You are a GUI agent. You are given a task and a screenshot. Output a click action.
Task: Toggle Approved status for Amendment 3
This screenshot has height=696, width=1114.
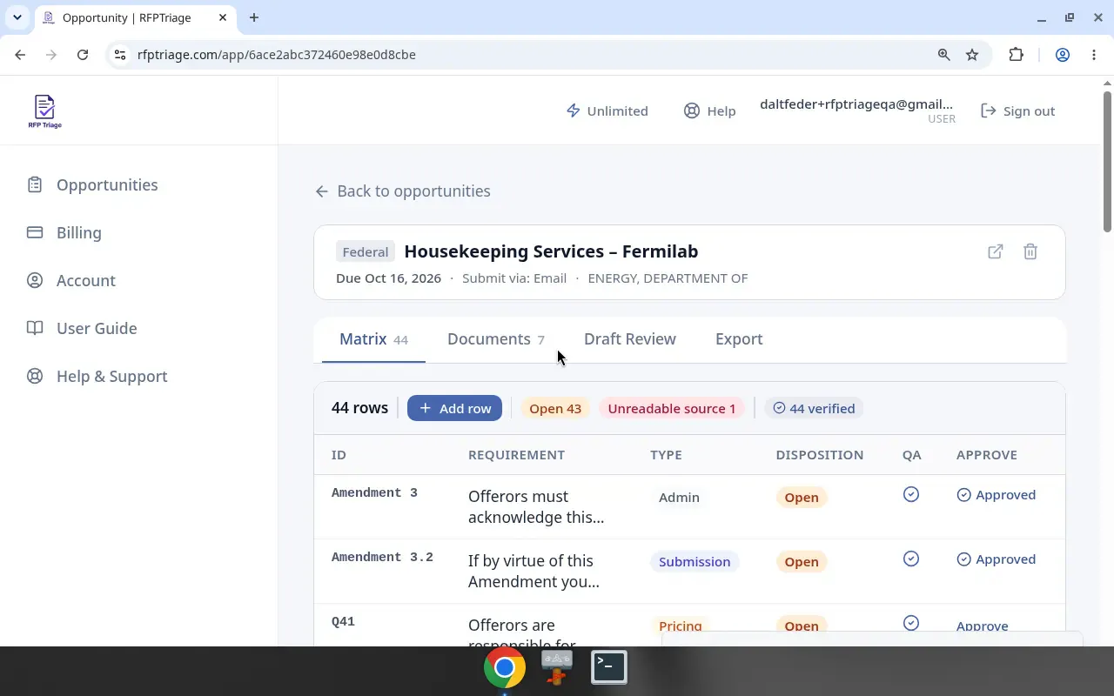click(997, 494)
